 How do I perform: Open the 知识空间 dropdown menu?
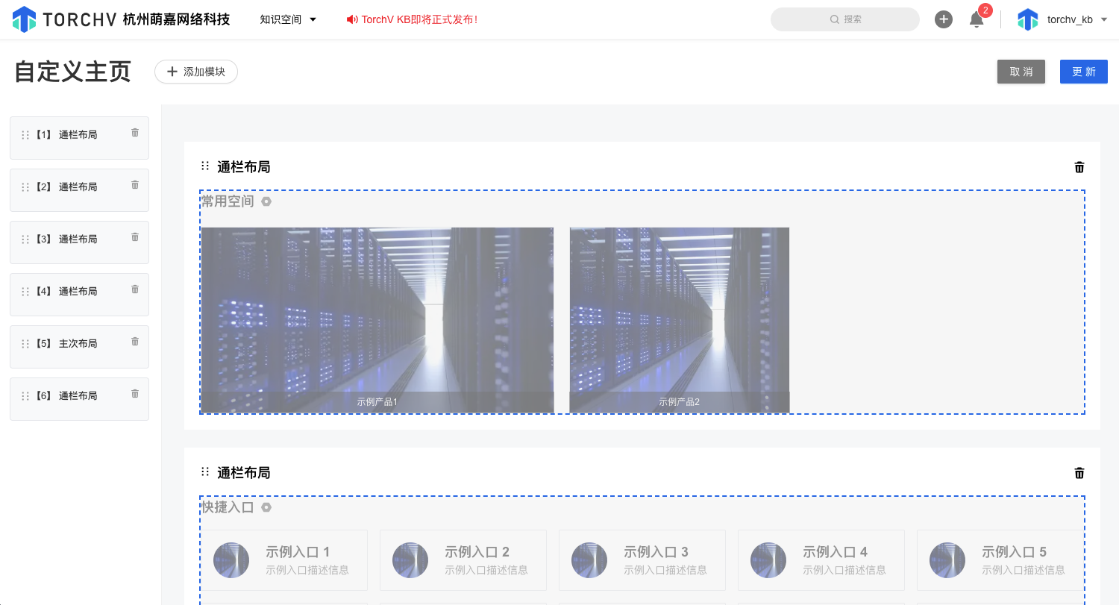coord(288,19)
